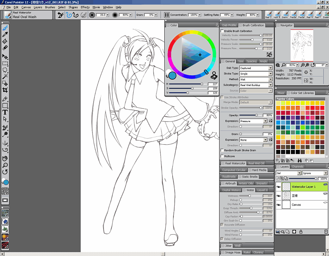Open the Grain Expression None dropdown
Viewport: 329px width, 256px height.
(x=253, y=140)
